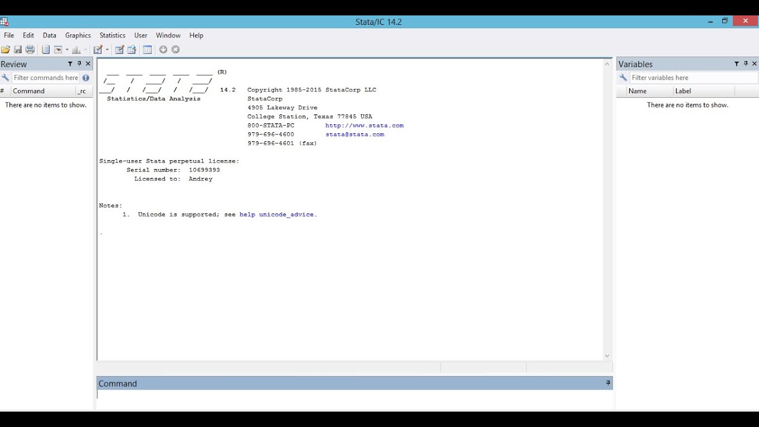Toggle the Variables panel pin icon
The height and width of the screenshot is (427, 759).
746,64
